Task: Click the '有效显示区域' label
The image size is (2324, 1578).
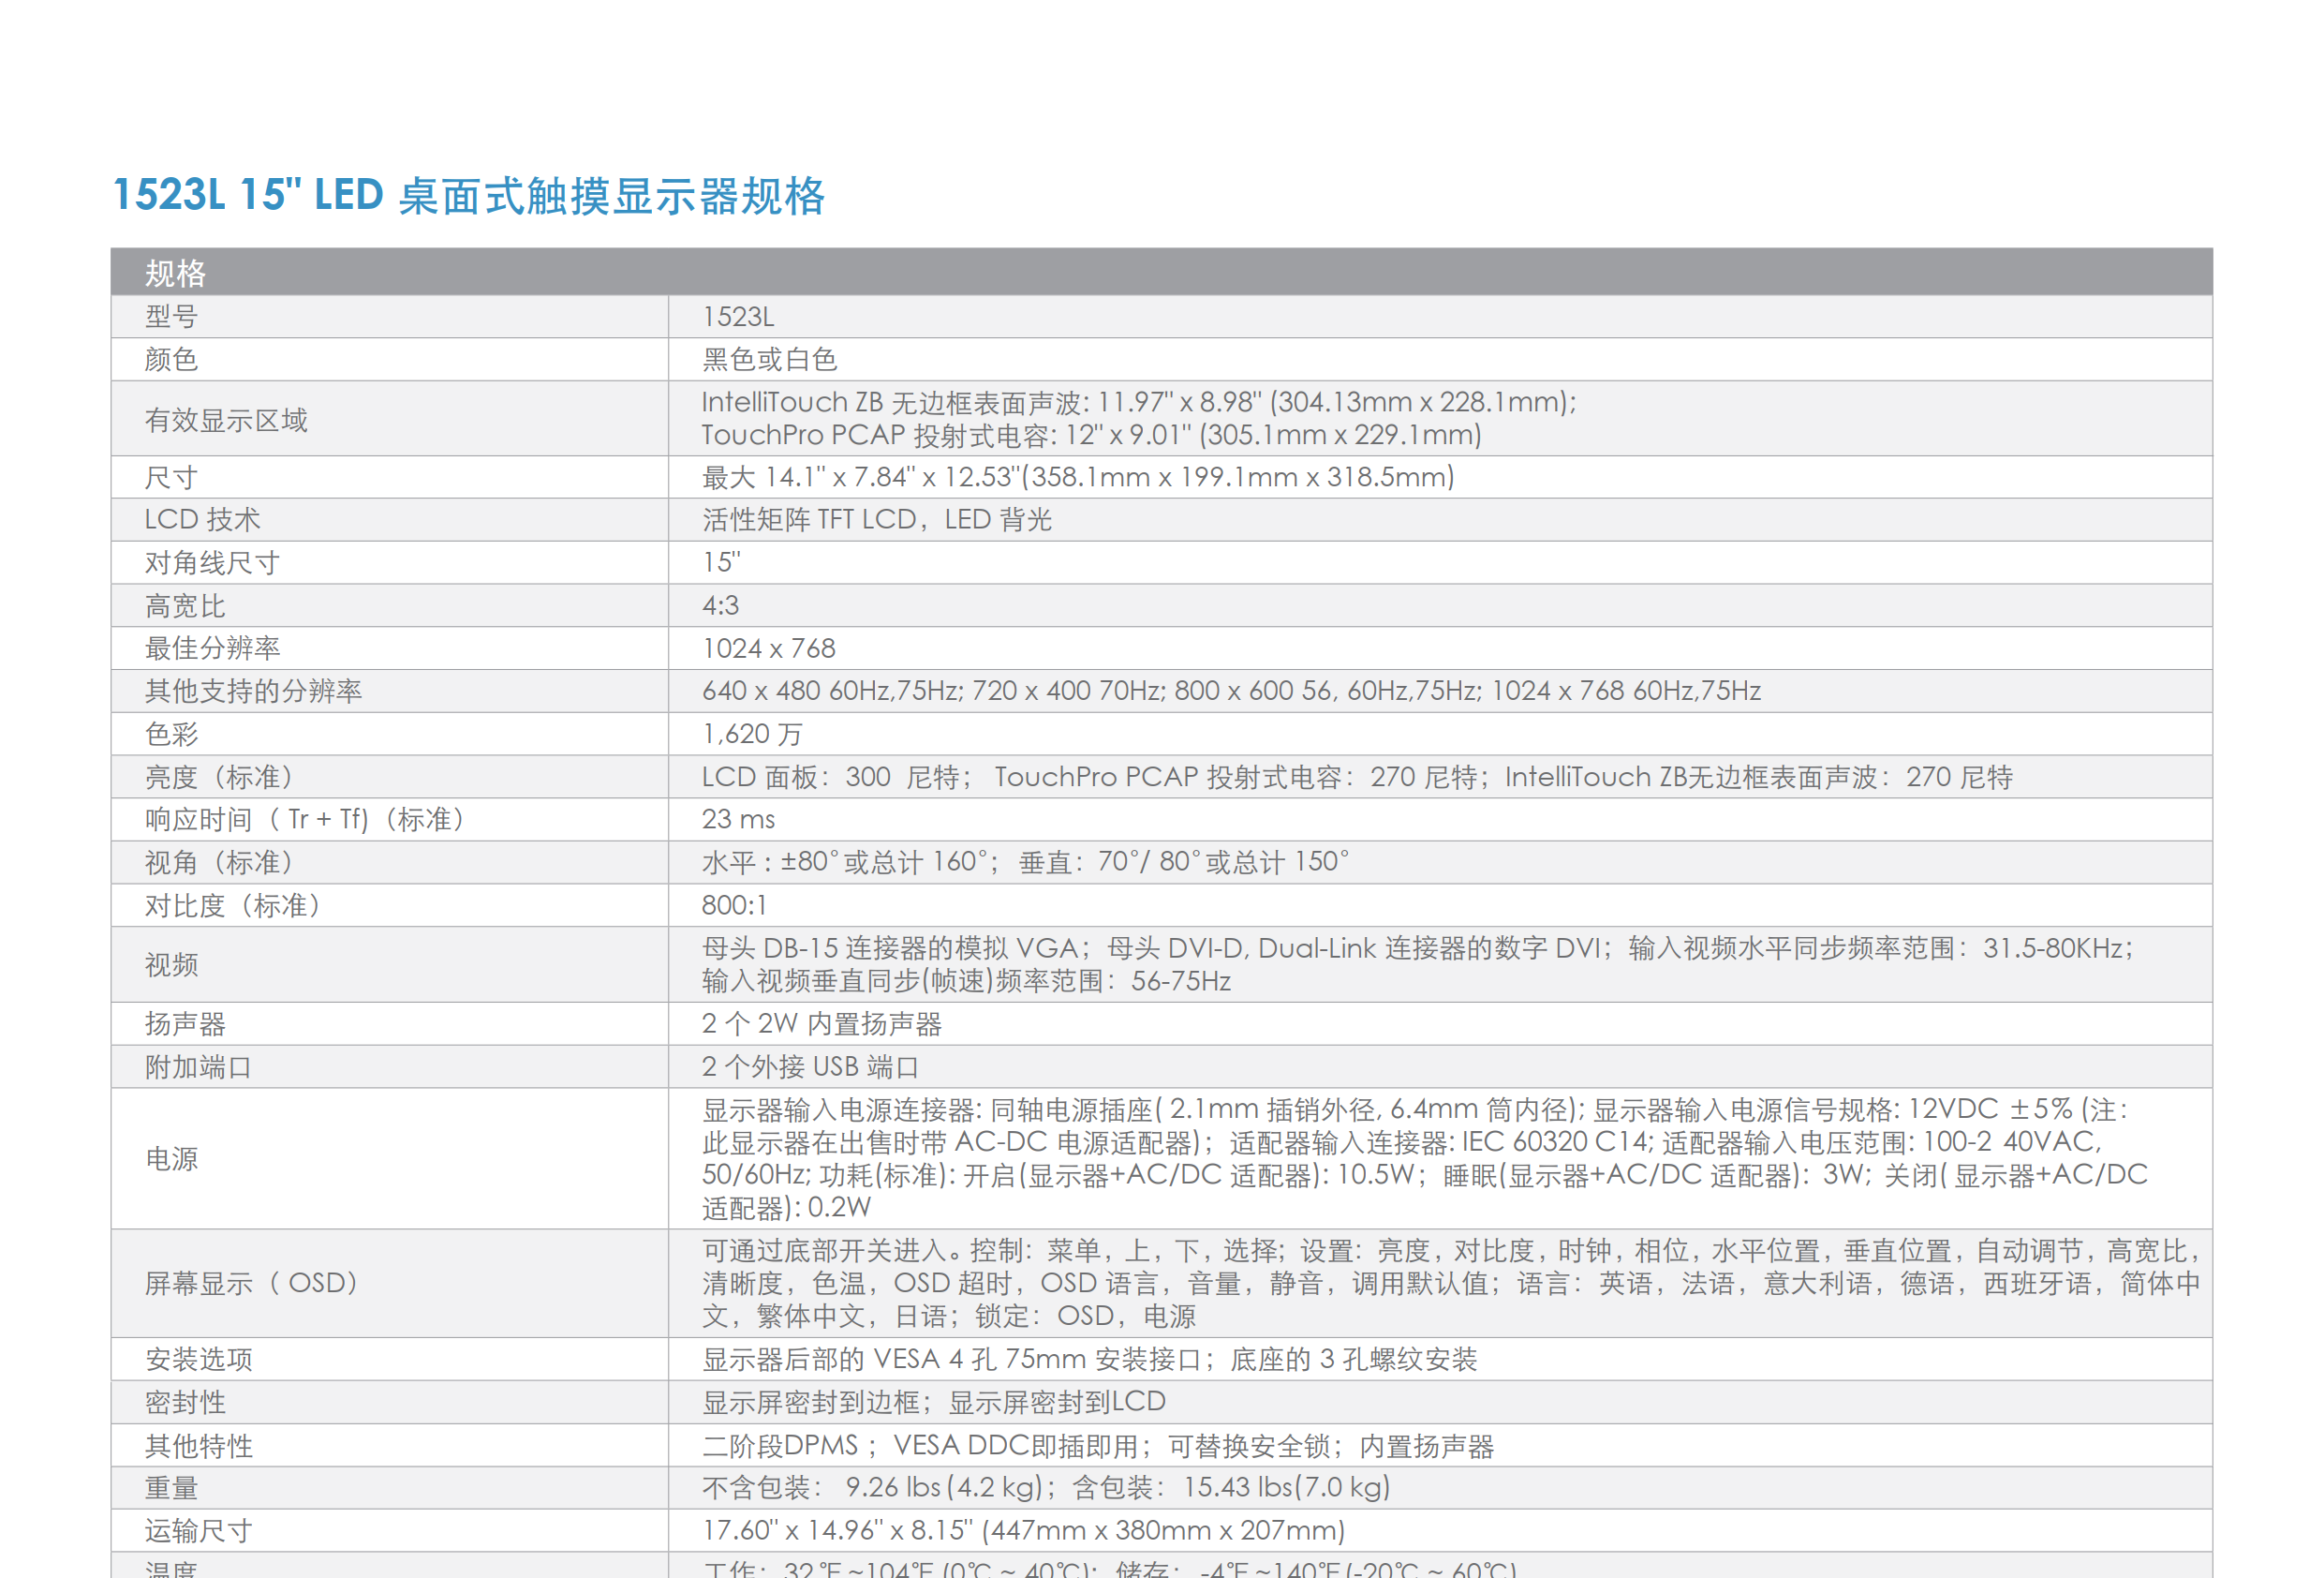Action: click(226, 420)
